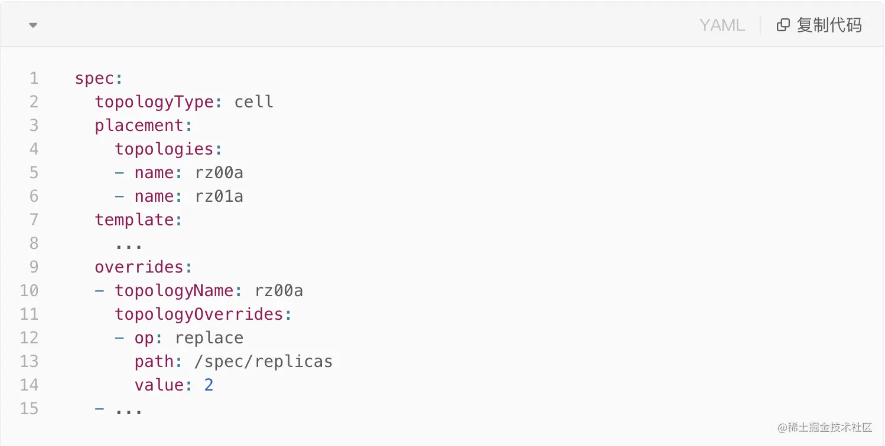Click the numeric value 2 on line 14
Screen dimensions: 885x446
point(209,385)
